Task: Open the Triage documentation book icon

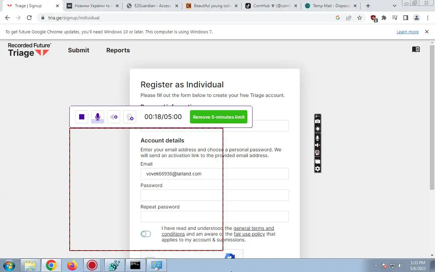Action: [x=416, y=49]
